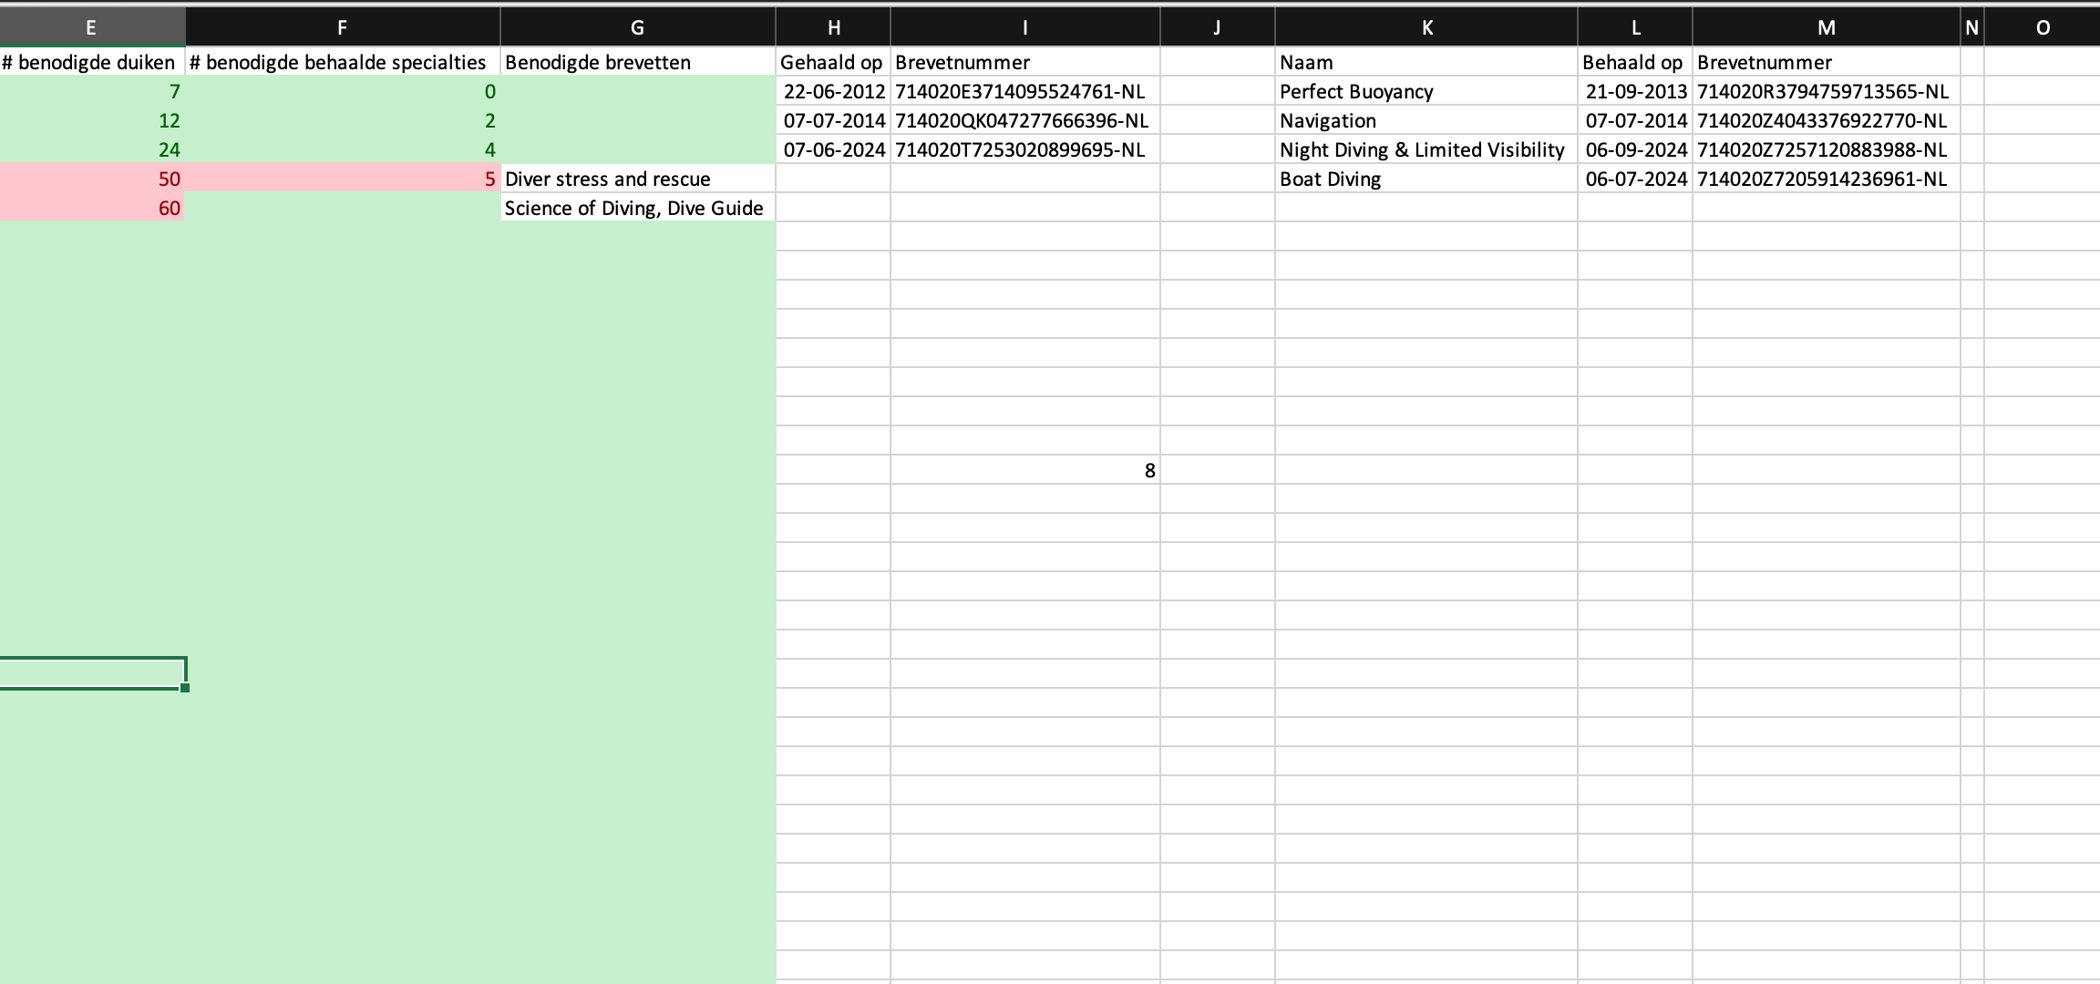The image size is (2100, 984).
Task: Click the 'Naam' header cell
Action: (x=1426, y=62)
